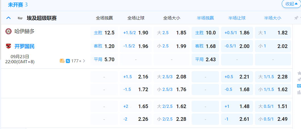The image size is (301, 129).
Task: Open the 开罗国民 team link
Action: tap(24, 46)
